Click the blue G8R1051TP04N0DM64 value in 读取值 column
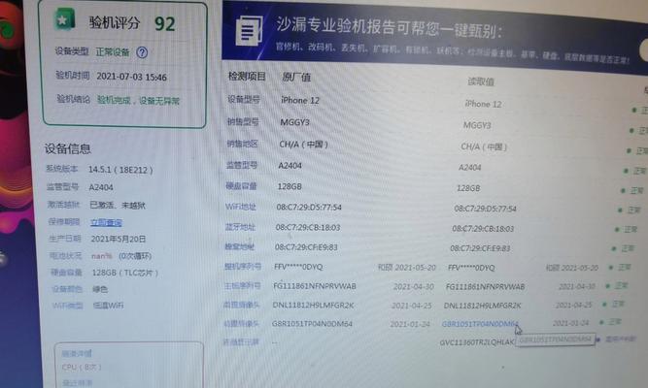This screenshot has height=388, width=648. (x=479, y=324)
